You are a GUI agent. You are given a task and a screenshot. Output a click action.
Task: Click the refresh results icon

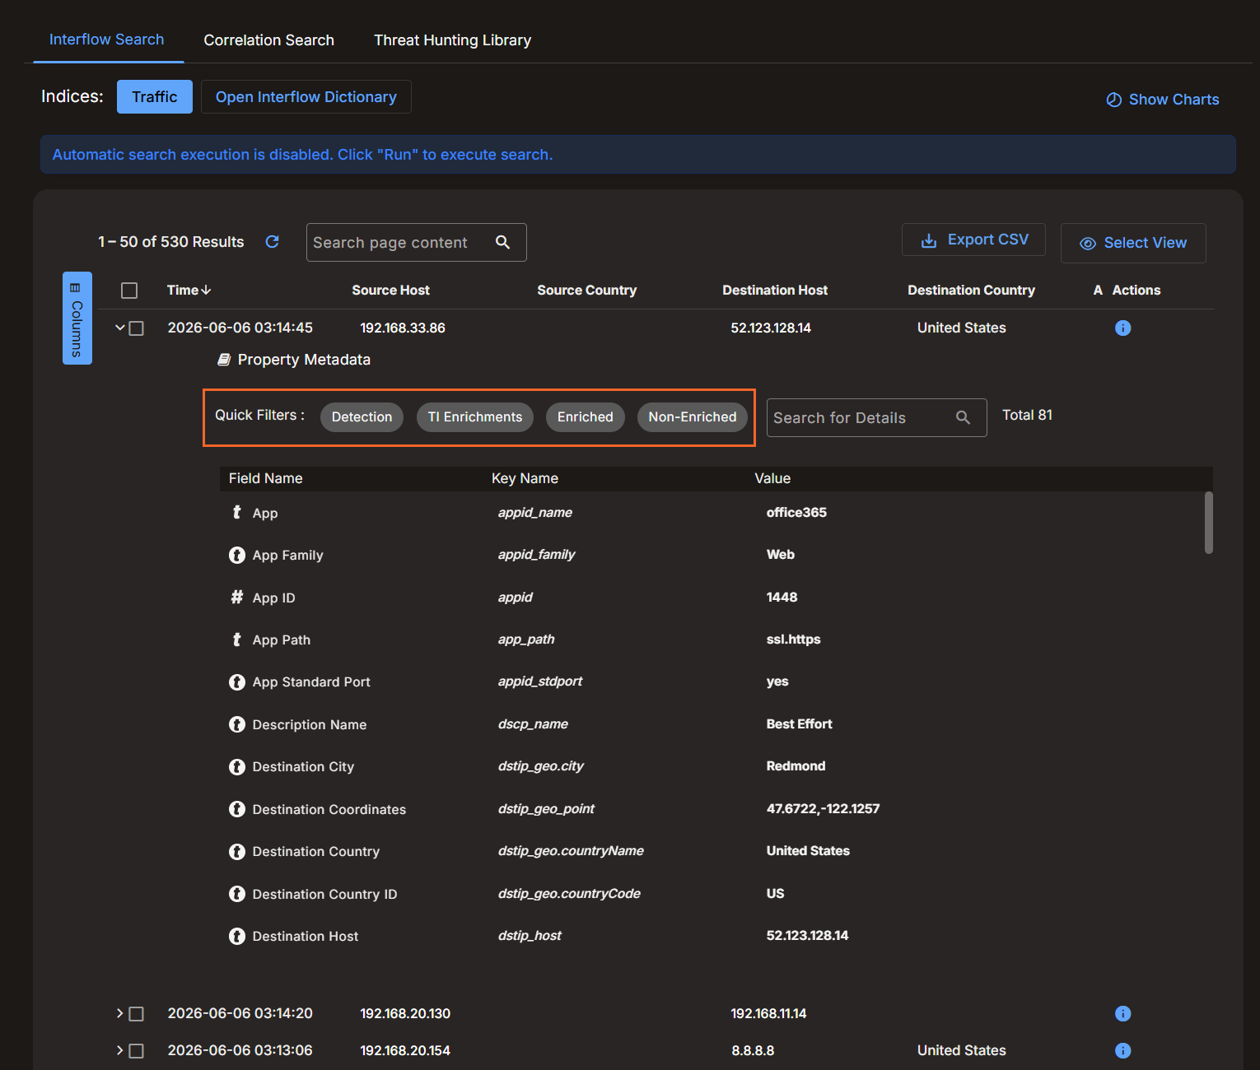click(272, 242)
